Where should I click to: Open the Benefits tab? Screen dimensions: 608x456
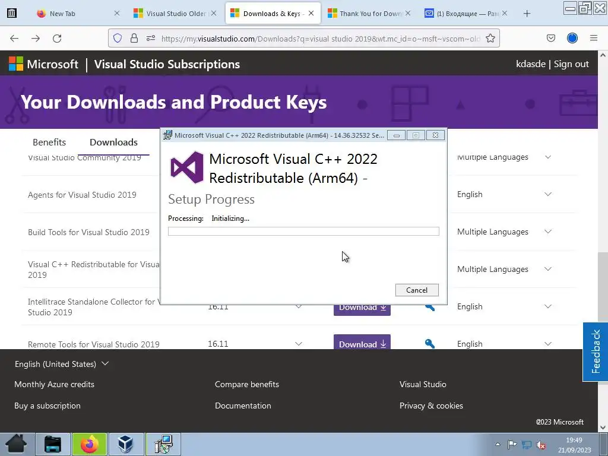(49, 142)
